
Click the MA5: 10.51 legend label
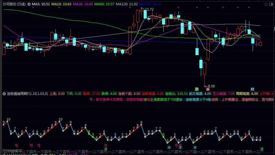(x=41, y=4)
